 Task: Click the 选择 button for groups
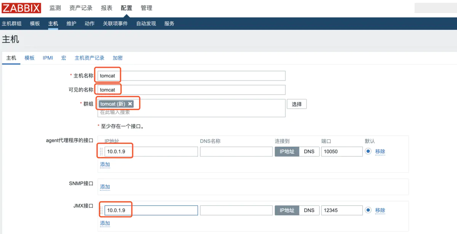point(297,104)
